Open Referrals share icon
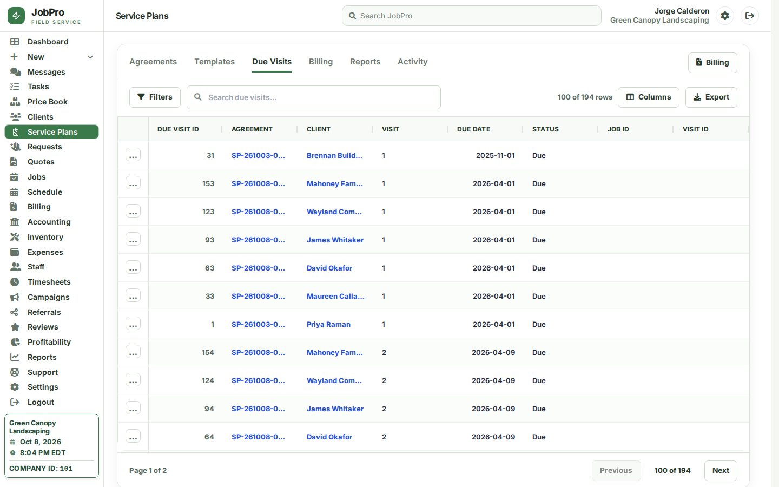The height and width of the screenshot is (487, 779). 15,312
